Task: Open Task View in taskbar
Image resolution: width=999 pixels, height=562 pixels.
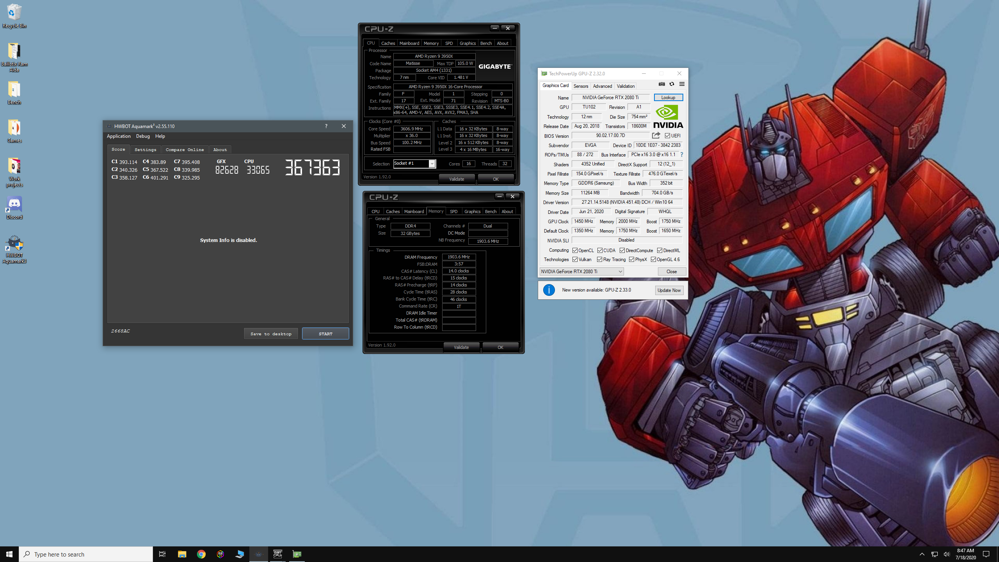Action: (x=162, y=554)
